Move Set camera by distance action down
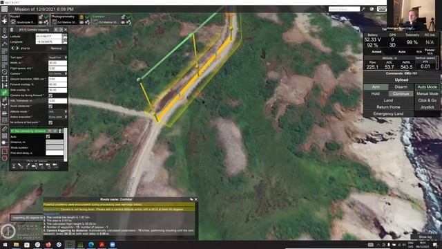 coord(55,131)
